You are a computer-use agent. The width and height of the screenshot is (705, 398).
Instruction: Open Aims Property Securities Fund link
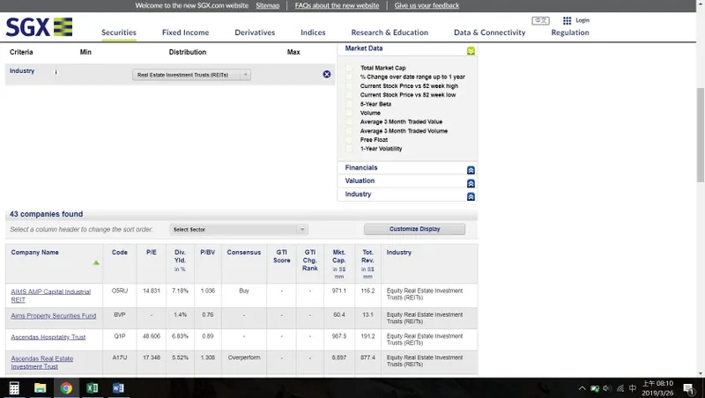[54, 316]
